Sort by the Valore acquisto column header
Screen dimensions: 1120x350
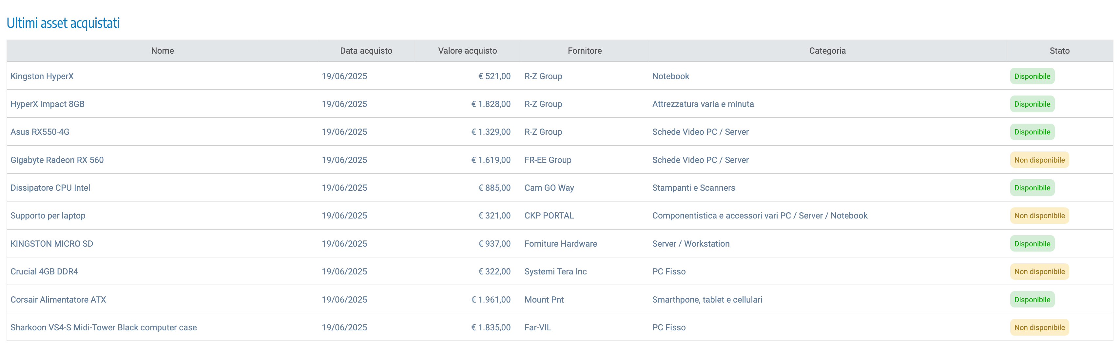[467, 51]
